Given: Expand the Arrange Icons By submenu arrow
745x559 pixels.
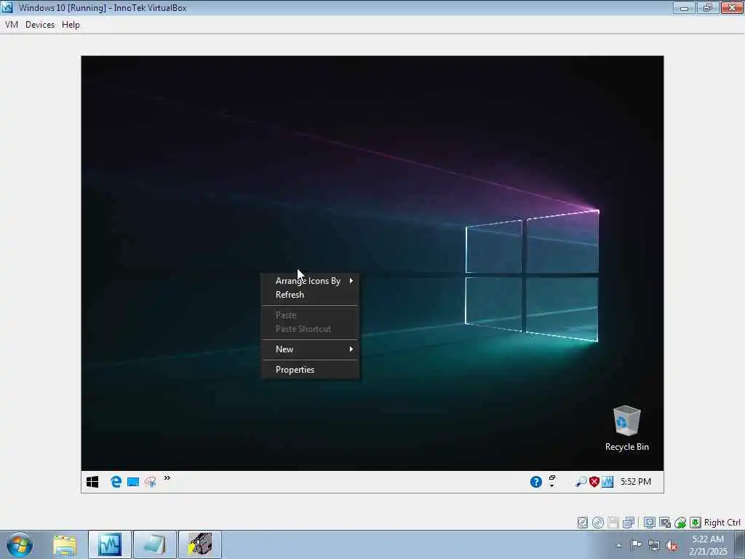Looking at the screenshot, I should tap(351, 281).
